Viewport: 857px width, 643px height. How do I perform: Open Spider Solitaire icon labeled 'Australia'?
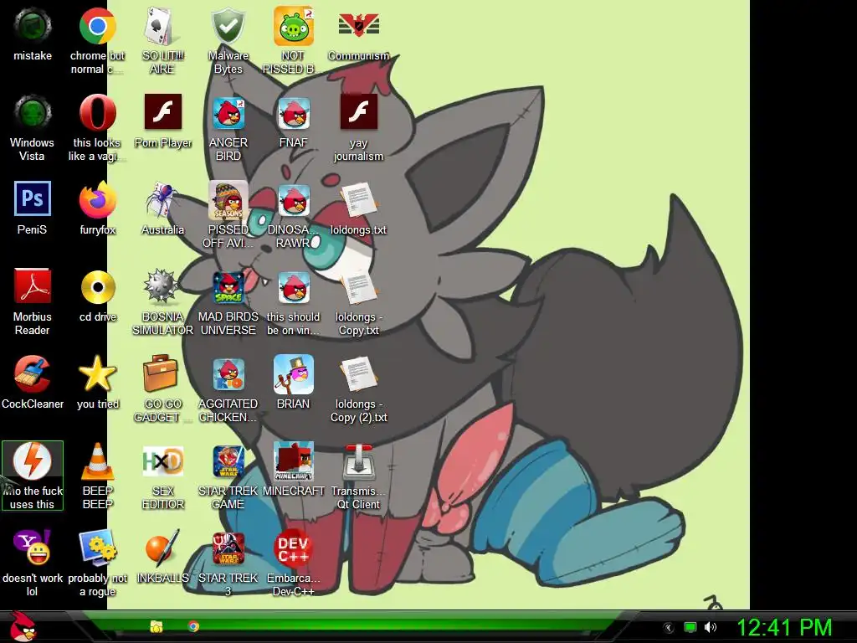click(x=162, y=200)
